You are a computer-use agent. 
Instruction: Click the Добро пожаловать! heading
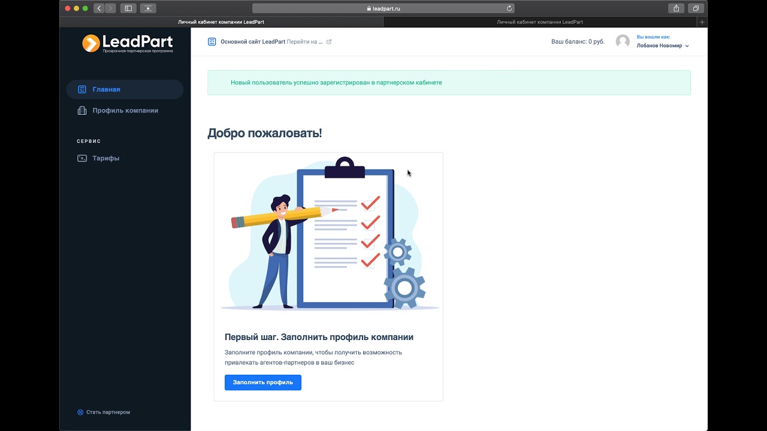(x=265, y=133)
